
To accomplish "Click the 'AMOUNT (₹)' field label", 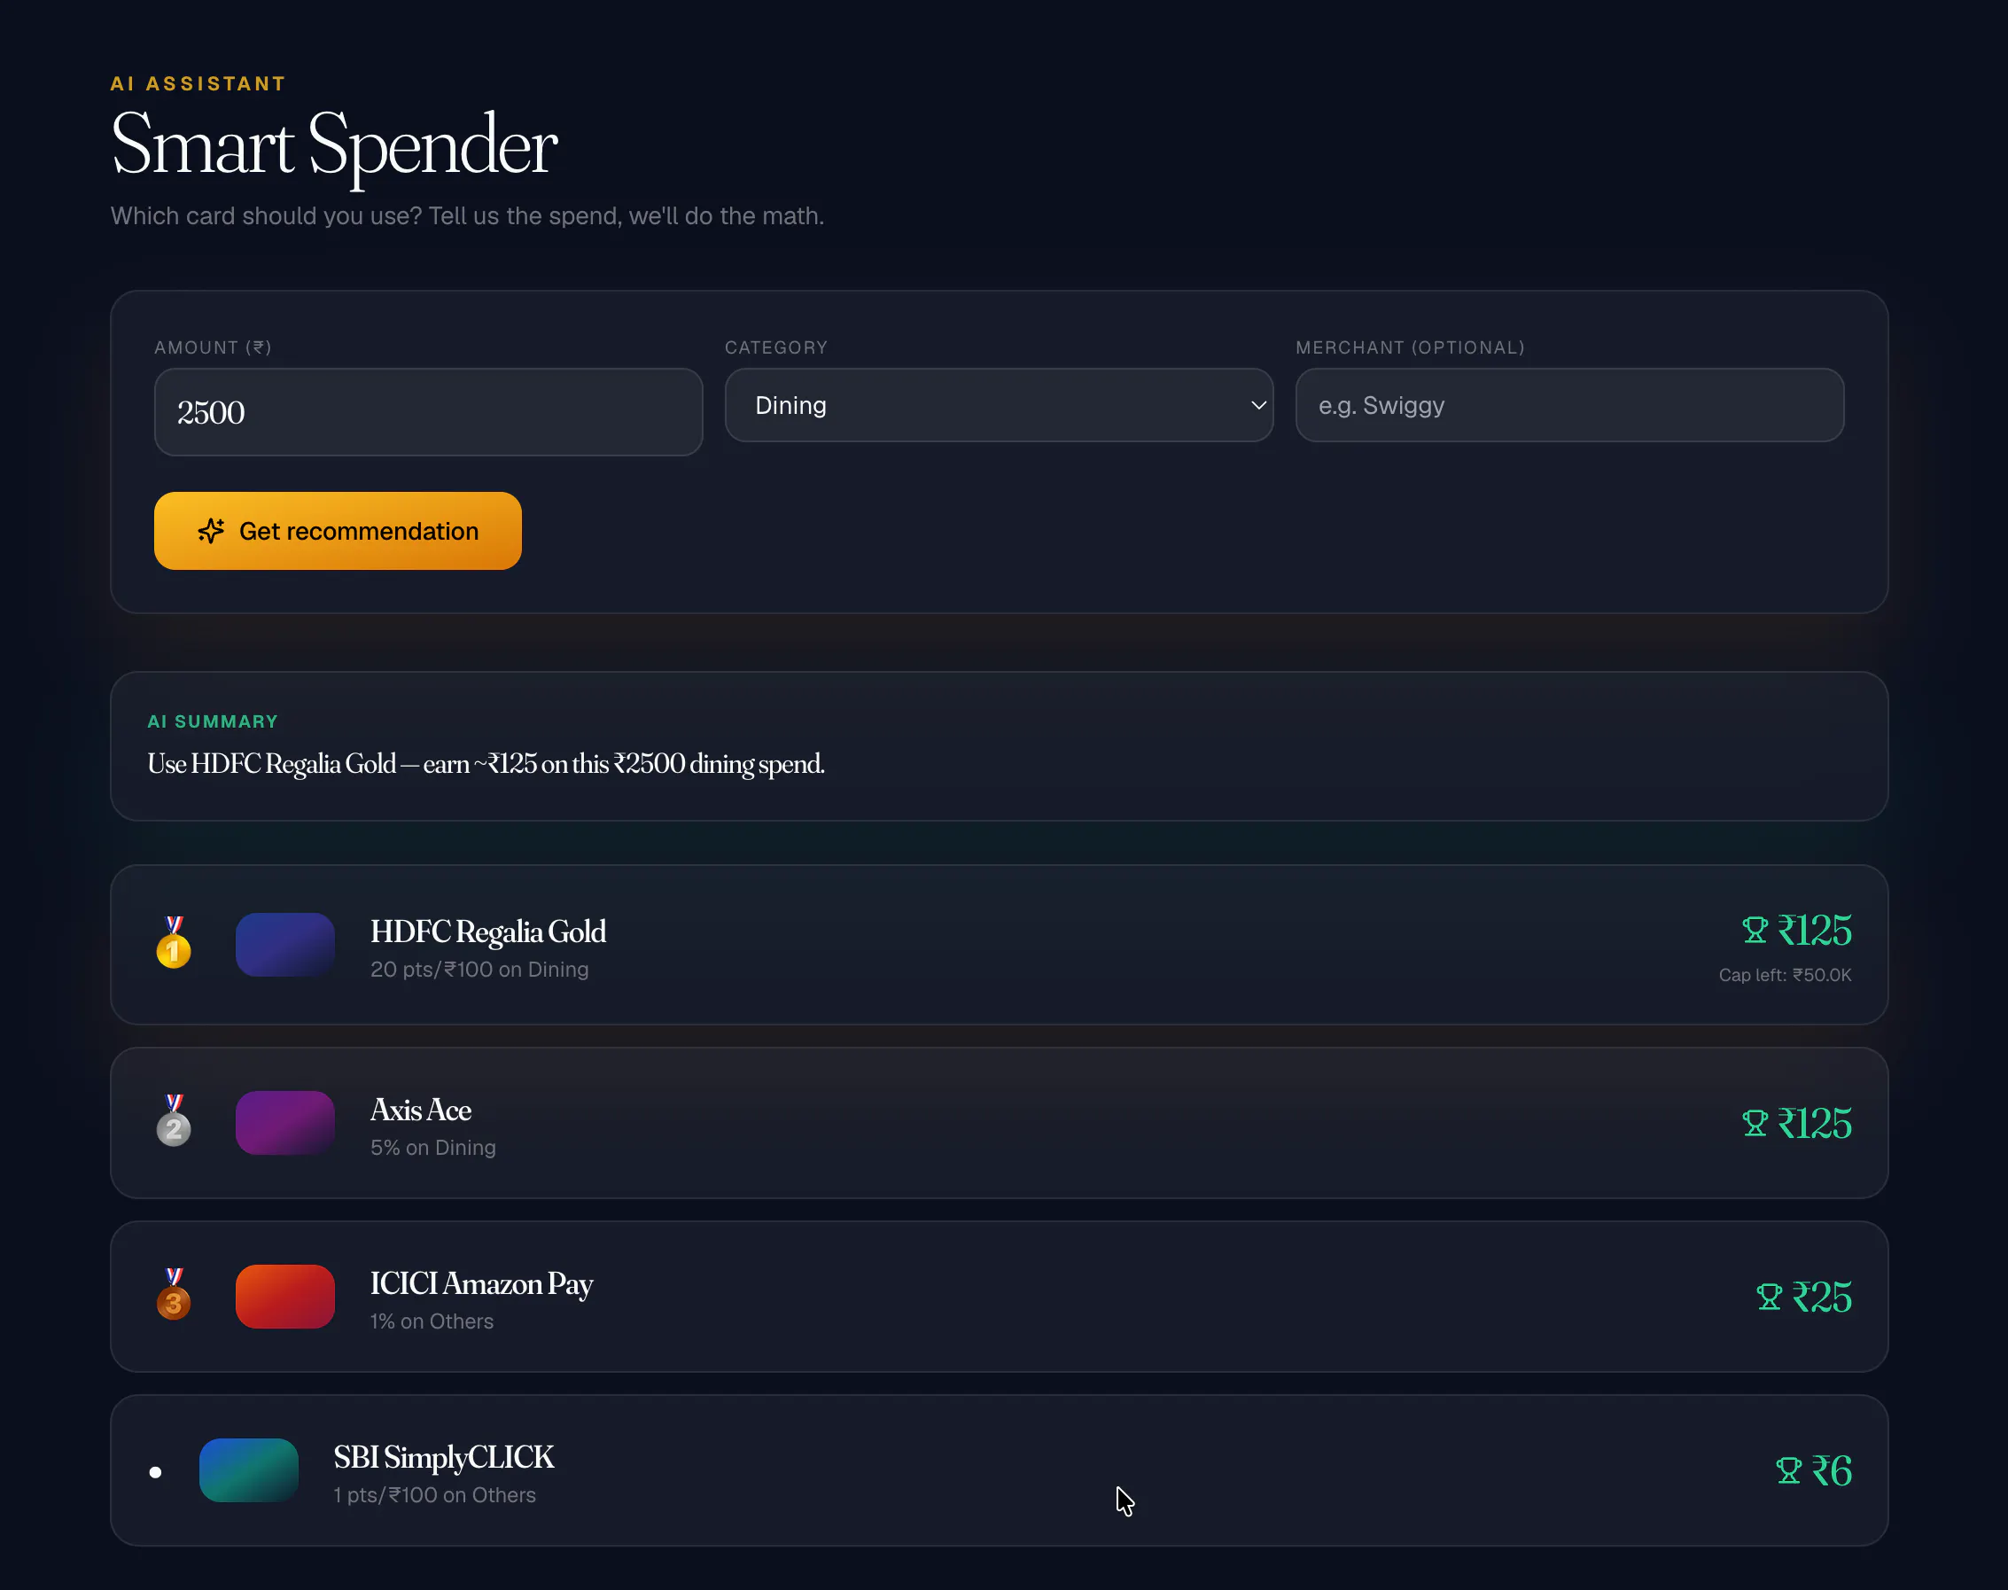I will point(213,347).
